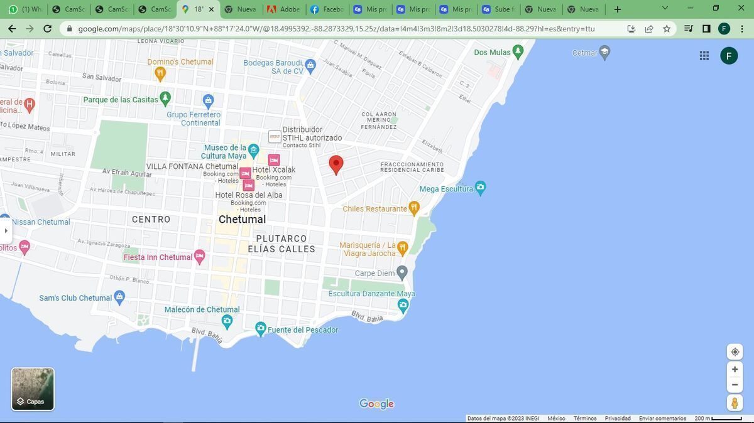The width and height of the screenshot is (754, 423).
Task: Install Google Maps app icon in address bar
Action: tap(631, 29)
